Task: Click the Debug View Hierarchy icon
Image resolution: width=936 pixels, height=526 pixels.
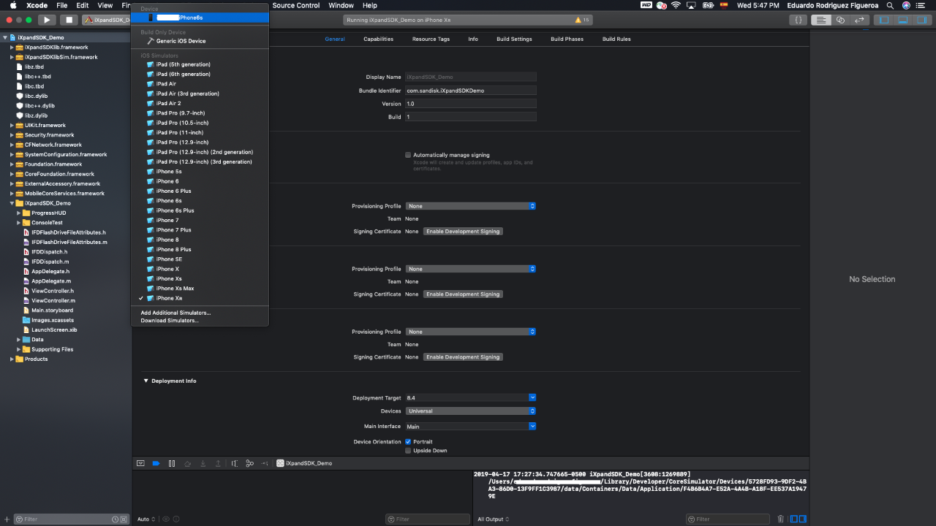Action: pos(235,463)
